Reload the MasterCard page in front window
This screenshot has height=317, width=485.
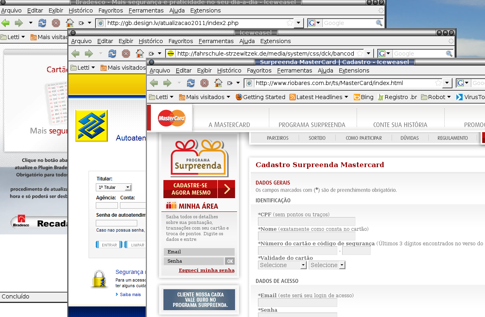(191, 83)
